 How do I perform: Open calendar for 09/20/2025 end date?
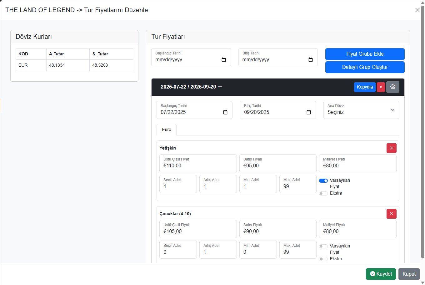pyautogui.click(x=308, y=112)
